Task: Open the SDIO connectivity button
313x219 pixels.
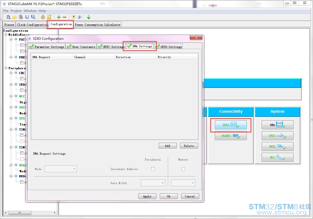Action: (x=231, y=125)
